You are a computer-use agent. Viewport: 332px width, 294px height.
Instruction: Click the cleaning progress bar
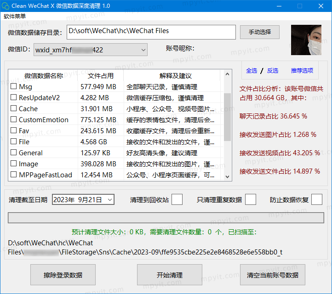click(166, 218)
